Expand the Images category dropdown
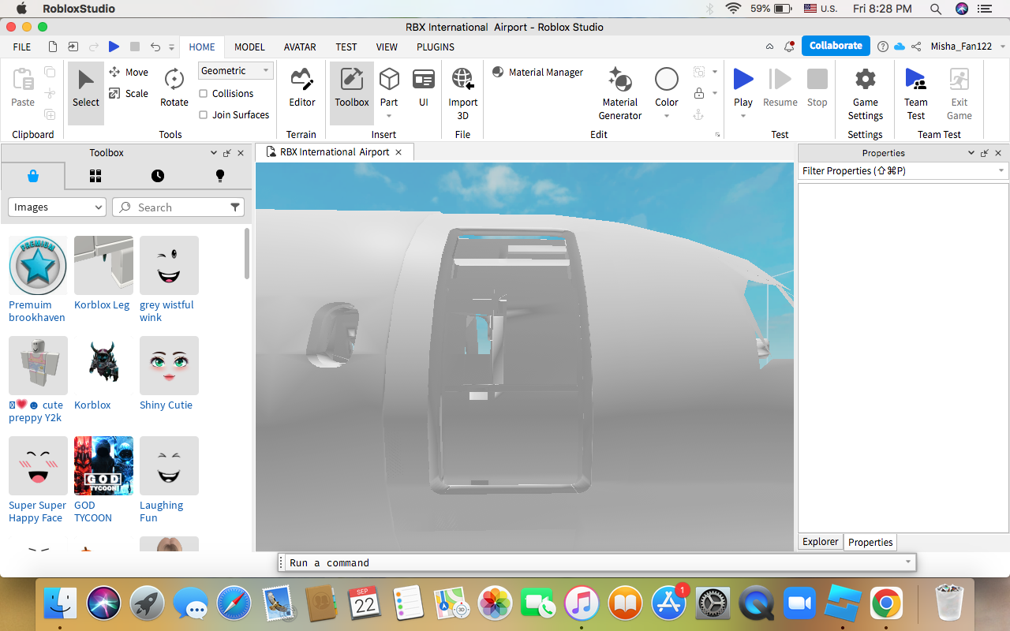 (x=57, y=207)
